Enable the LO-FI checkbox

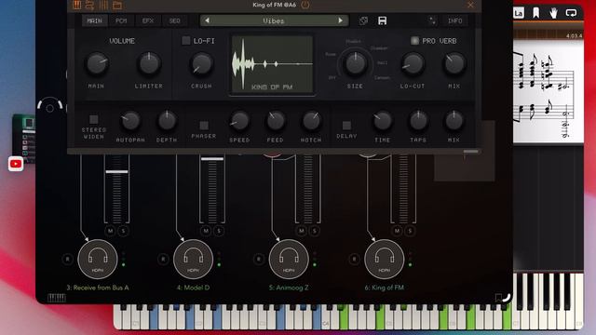tap(186, 40)
